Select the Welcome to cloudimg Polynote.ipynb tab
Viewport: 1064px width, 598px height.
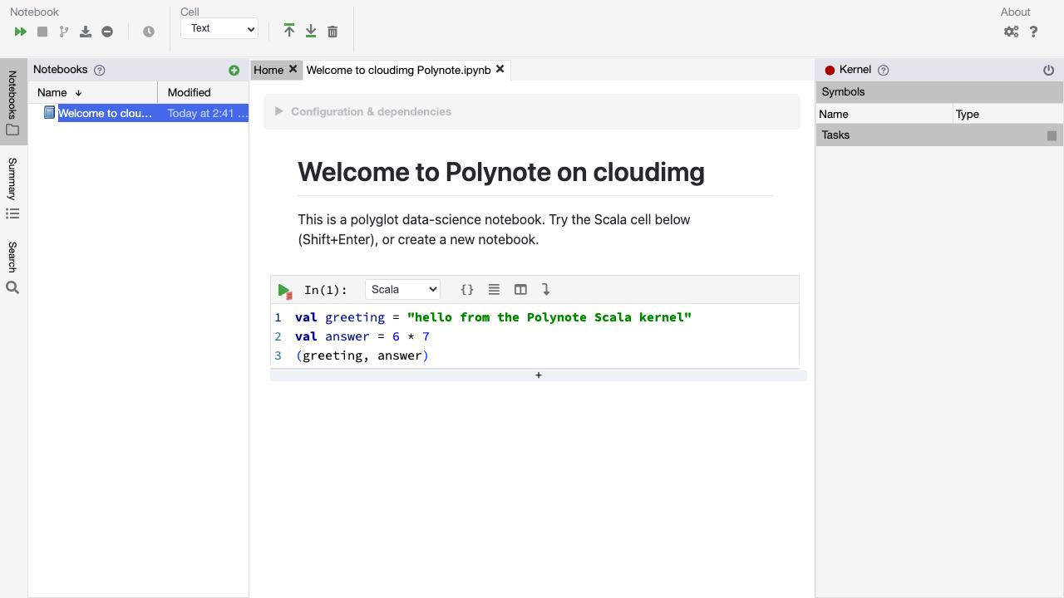(398, 70)
